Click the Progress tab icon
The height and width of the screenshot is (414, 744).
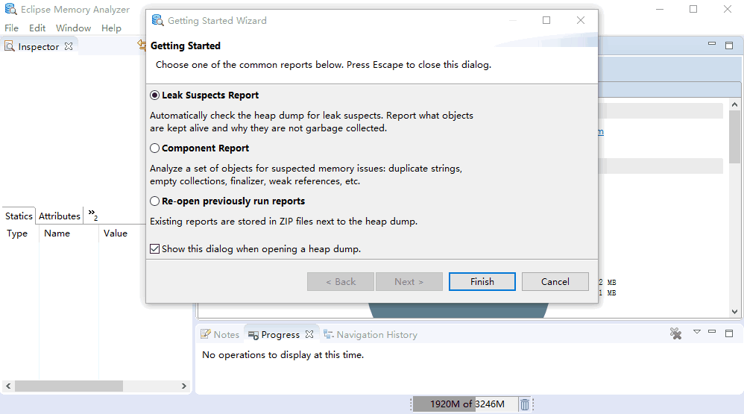click(x=253, y=335)
